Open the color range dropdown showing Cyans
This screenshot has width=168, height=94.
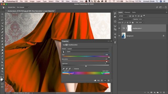coord(88,52)
